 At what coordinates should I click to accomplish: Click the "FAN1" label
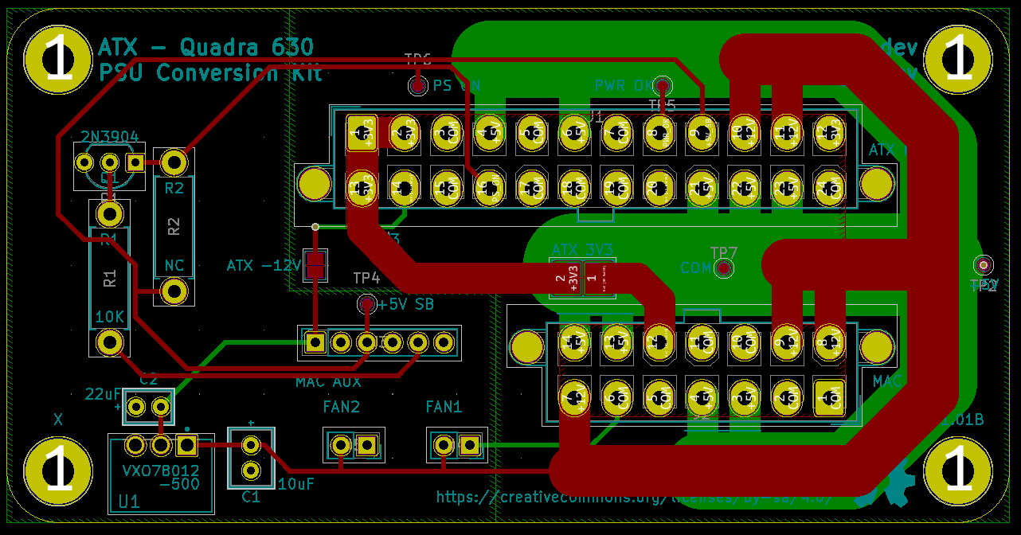pos(444,407)
